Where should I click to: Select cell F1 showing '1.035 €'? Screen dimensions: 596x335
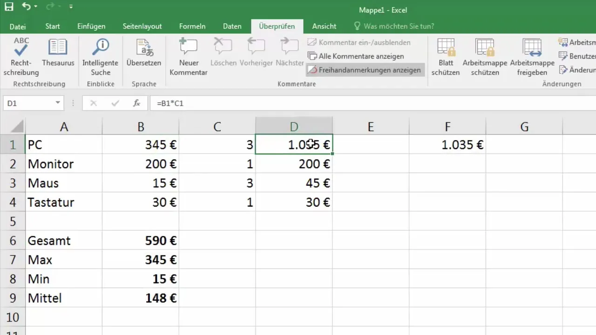coord(447,145)
